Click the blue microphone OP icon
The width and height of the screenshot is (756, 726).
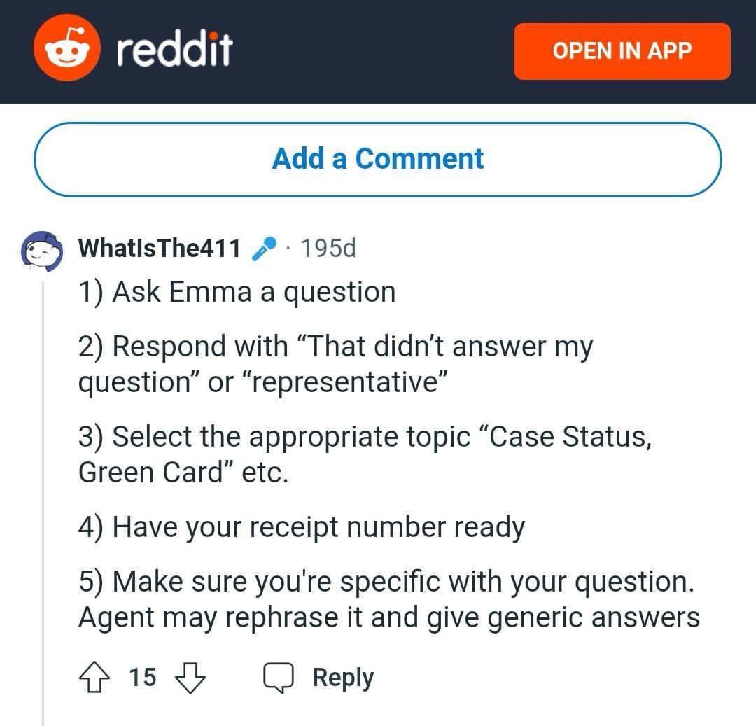tap(265, 249)
